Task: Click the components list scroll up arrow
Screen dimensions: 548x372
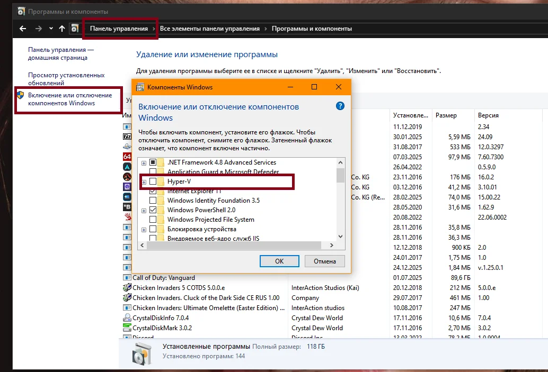Action: [x=340, y=162]
